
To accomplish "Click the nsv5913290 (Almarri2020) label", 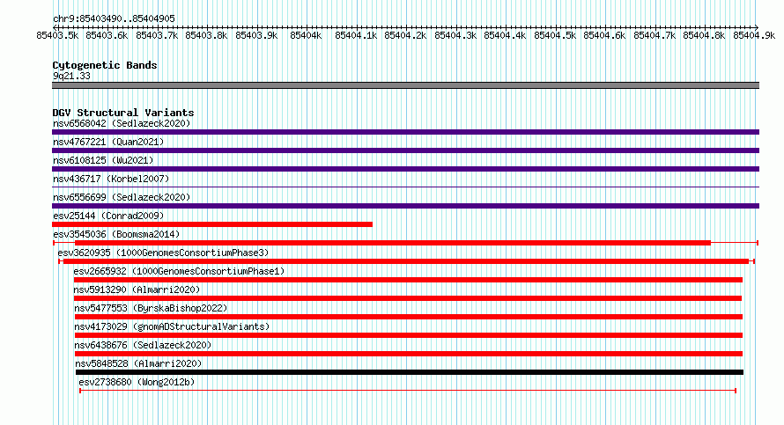I will (x=137, y=289).
